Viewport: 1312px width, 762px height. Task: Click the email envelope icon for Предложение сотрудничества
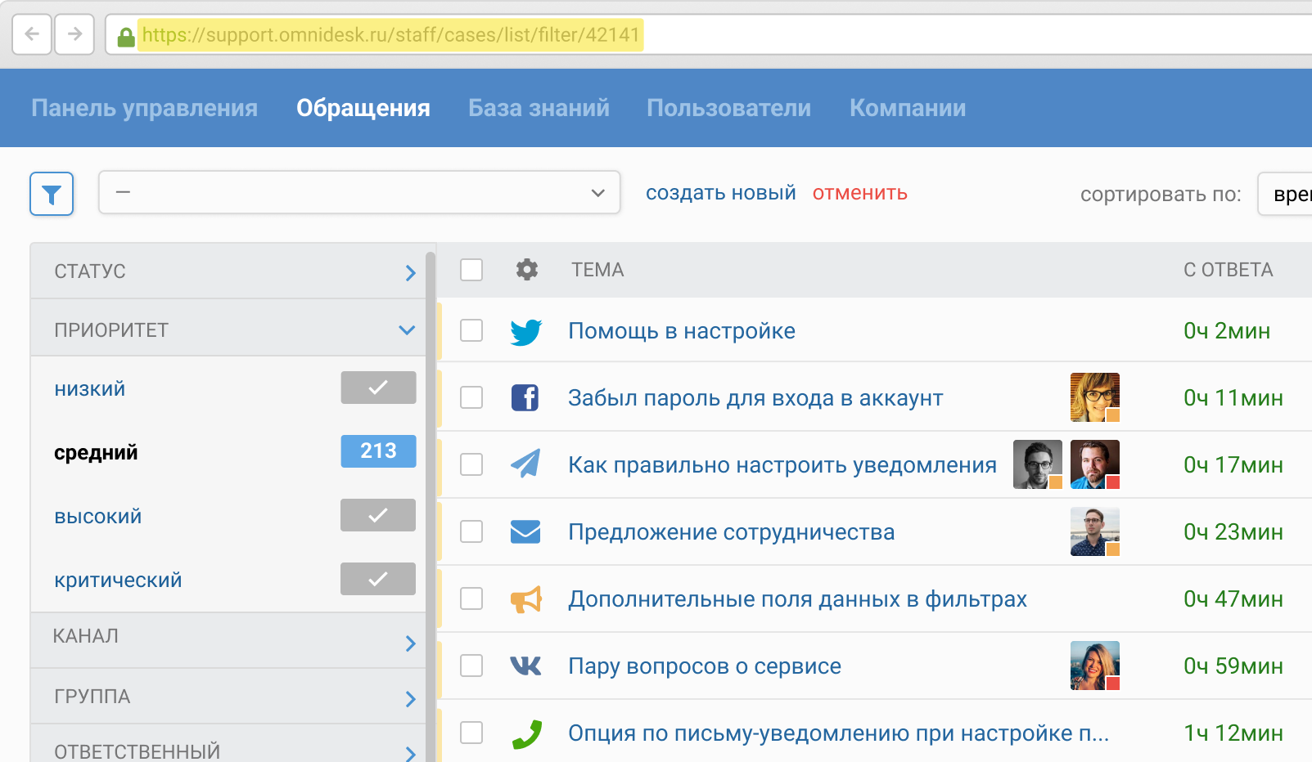click(x=525, y=532)
